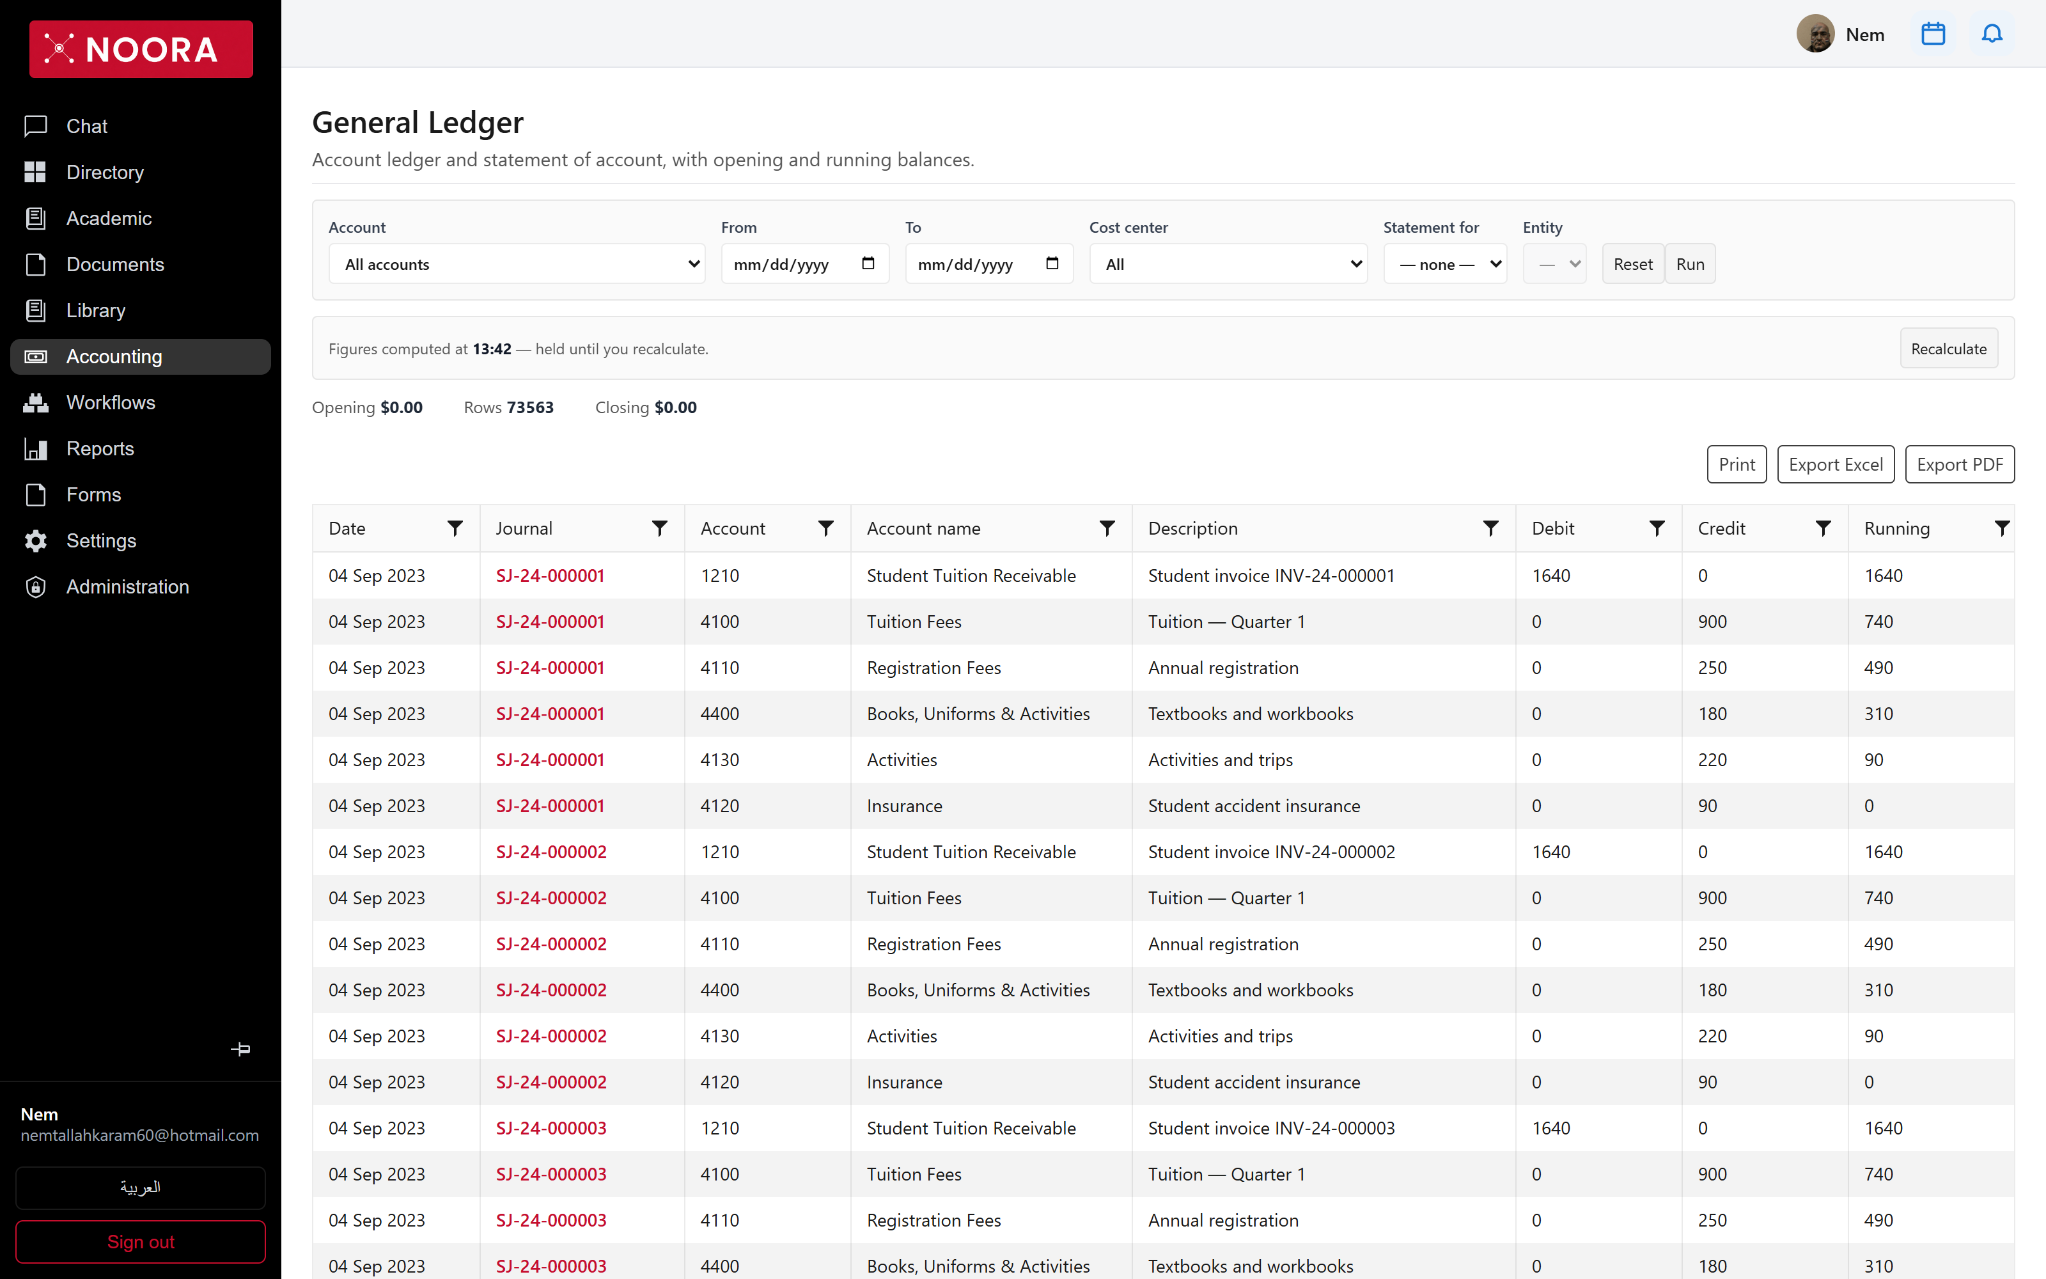Click the Documents page icon
The width and height of the screenshot is (2046, 1279).
point(36,264)
